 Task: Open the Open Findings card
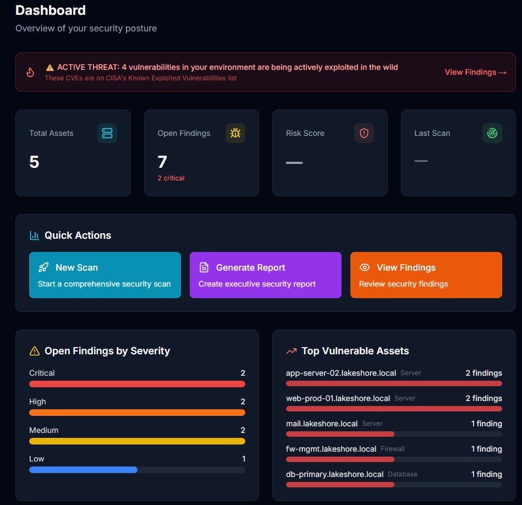tap(201, 153)
